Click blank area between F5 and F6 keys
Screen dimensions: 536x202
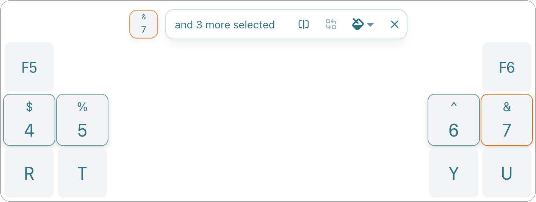pyautogui.click(x=268, y=67)
